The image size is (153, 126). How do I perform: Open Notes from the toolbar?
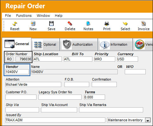(88, 23)
